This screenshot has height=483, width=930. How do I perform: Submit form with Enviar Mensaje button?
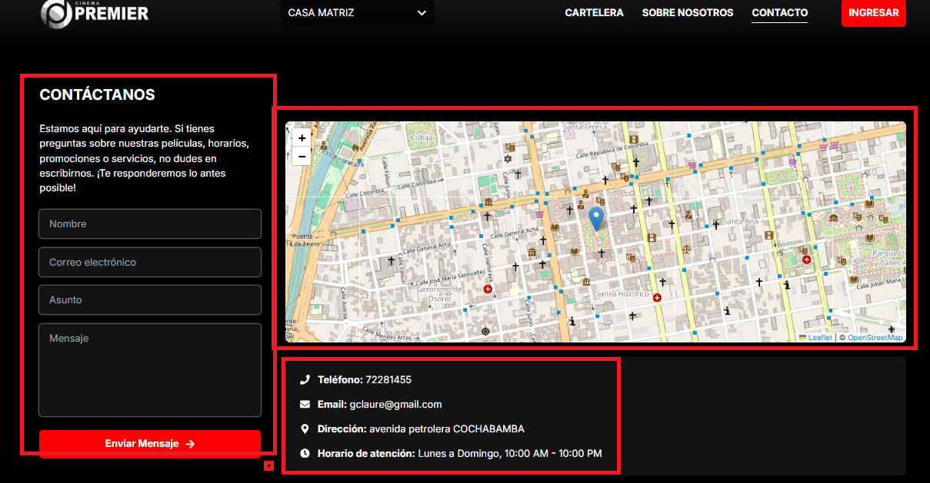click(x=150, y=443)
